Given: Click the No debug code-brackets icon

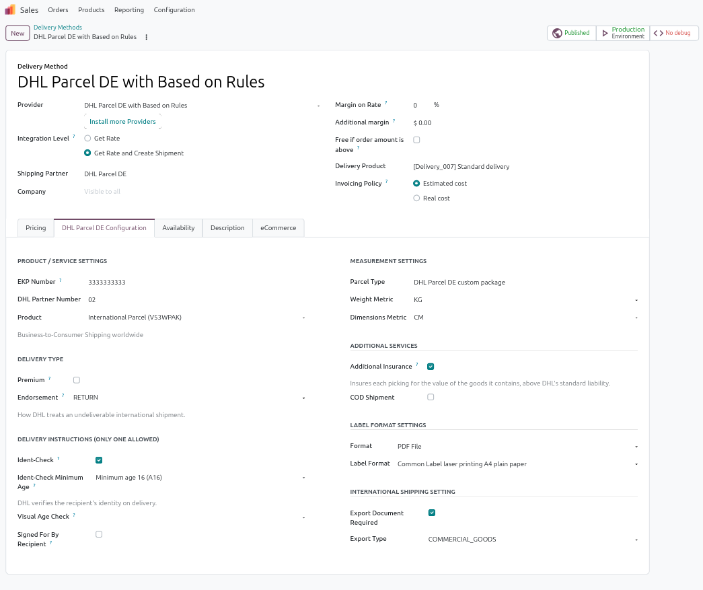Looking at the screenshot, I should coord(658,33).
